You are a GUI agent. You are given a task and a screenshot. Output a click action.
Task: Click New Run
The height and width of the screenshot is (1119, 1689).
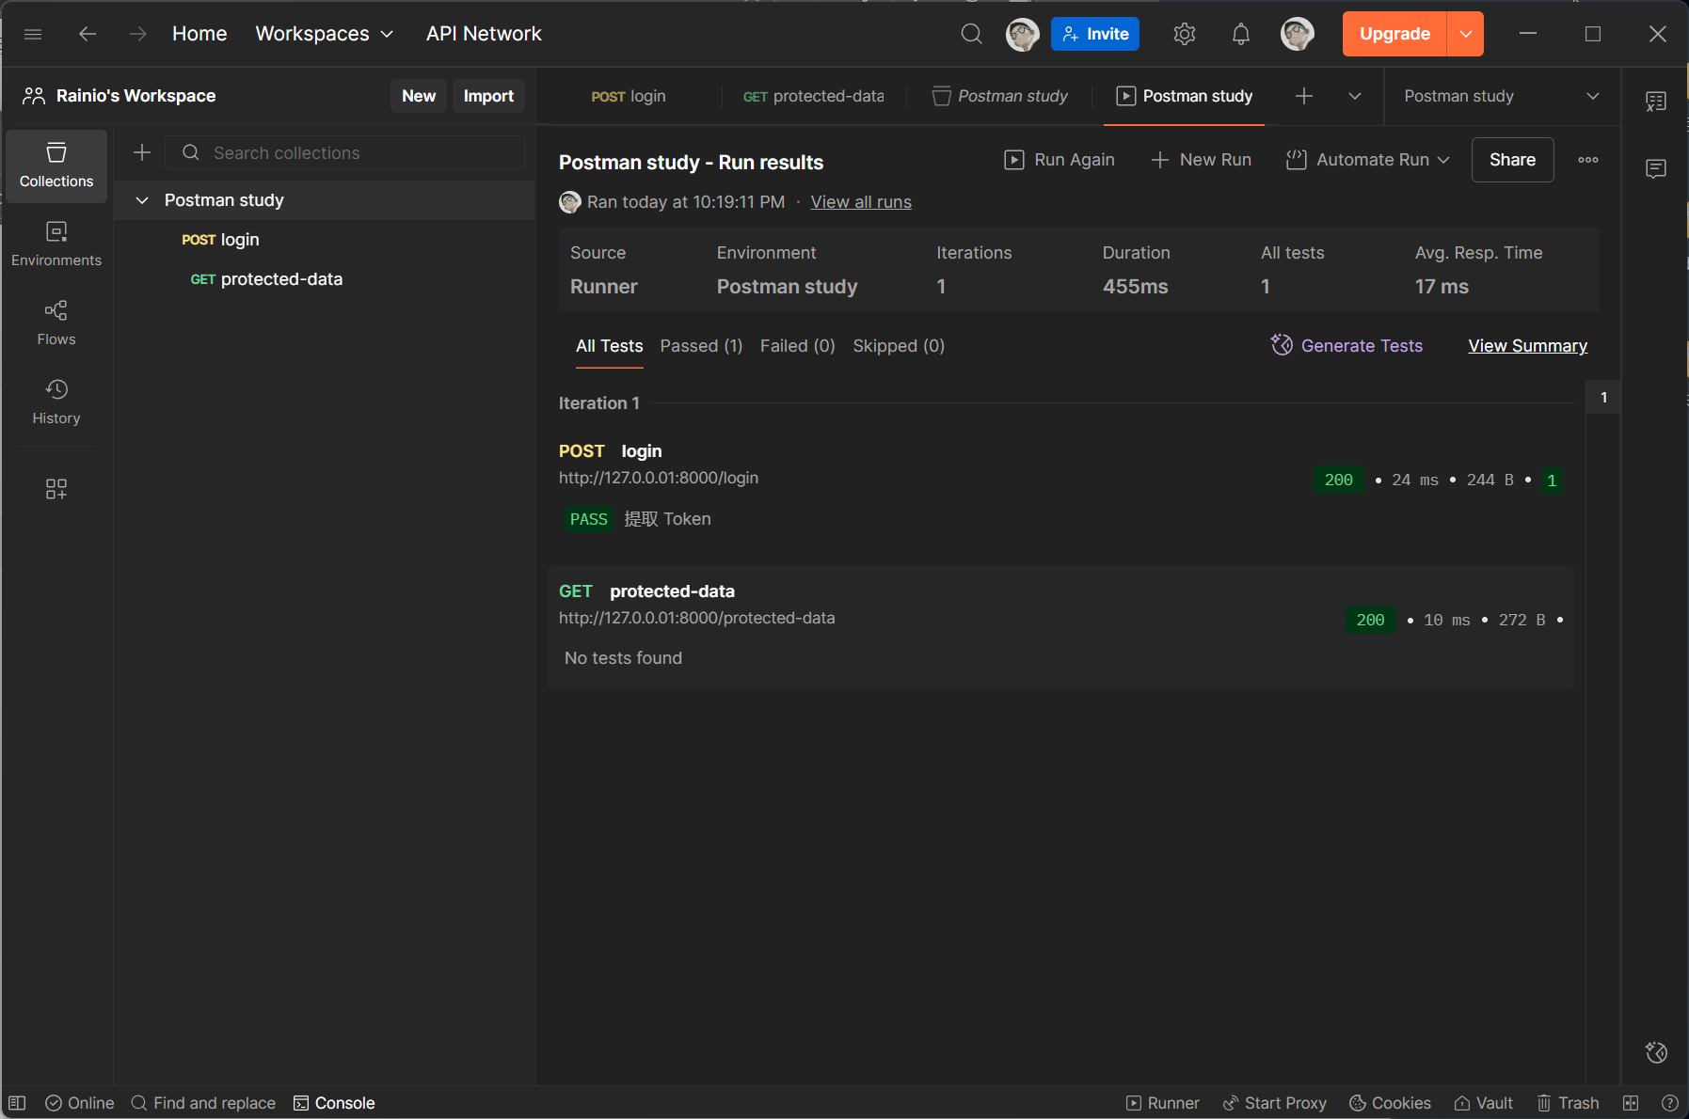click(1202, 160)
